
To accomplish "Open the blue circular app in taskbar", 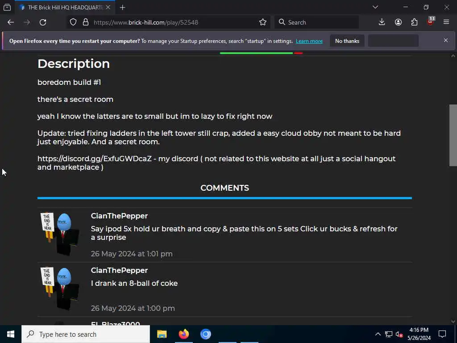I will (205, 334).
